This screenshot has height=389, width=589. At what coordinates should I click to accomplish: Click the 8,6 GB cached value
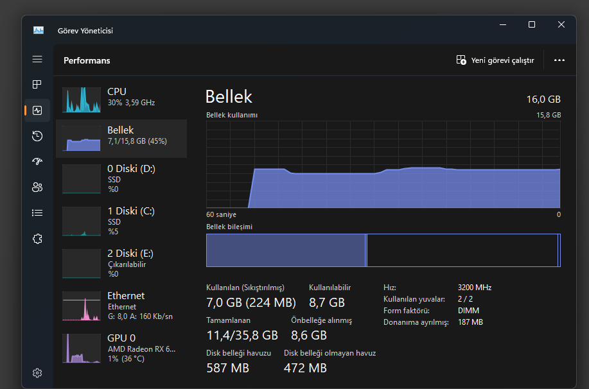point(309,335)
